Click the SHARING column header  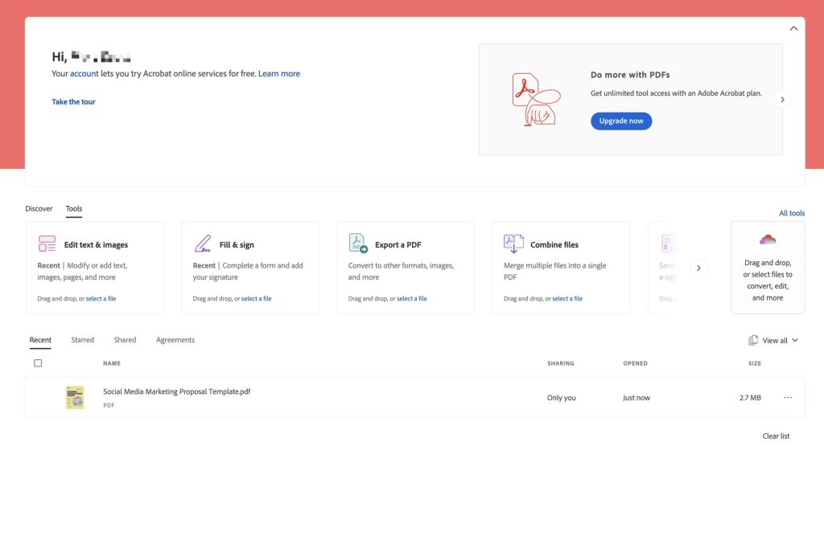(x=560, y=363)
